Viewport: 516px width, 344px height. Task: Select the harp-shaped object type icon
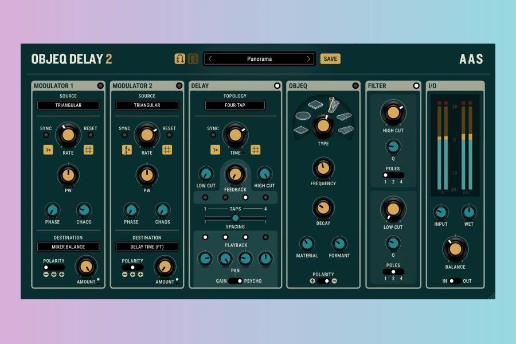click(333, 104)
